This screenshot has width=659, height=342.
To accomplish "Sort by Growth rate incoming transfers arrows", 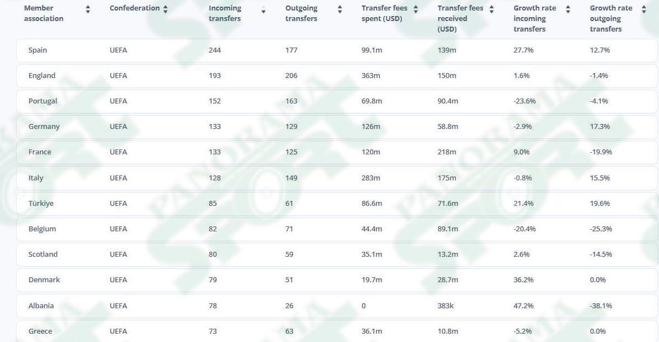I will tap(568, 9).
